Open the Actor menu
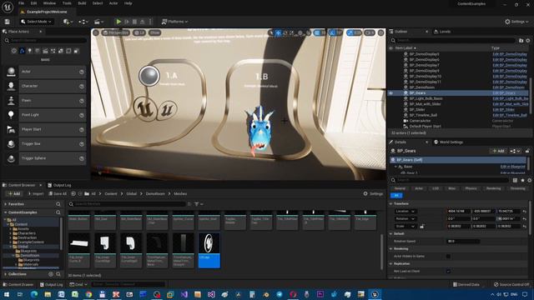 [113, 3]
